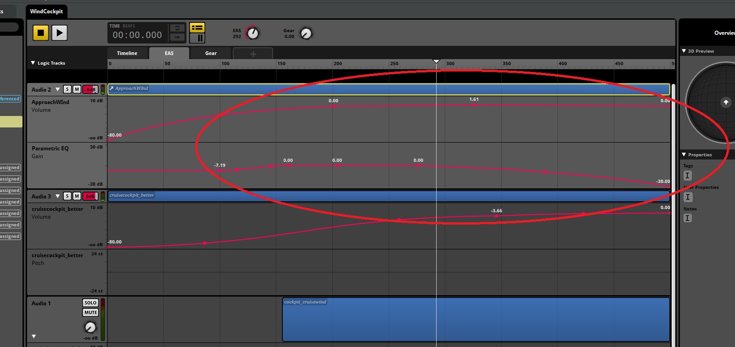Click the Tags text-entry icon
Image resolution: width=735 pixels, height=347 pixels.
tap(687, 175)
